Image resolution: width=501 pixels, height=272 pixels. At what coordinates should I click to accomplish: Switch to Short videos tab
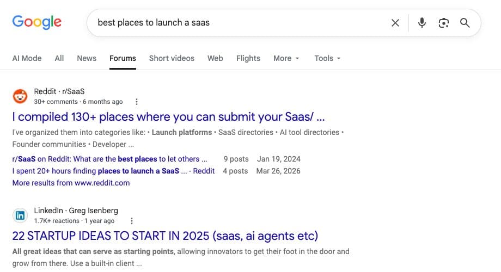click(172, 58)
